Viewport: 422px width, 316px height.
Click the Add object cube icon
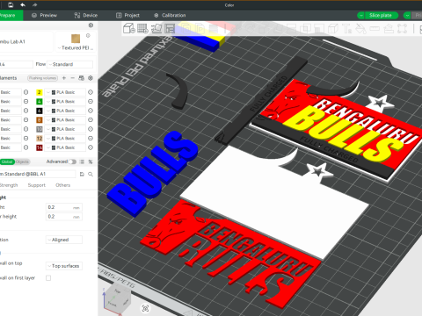(x=129, y=28)
